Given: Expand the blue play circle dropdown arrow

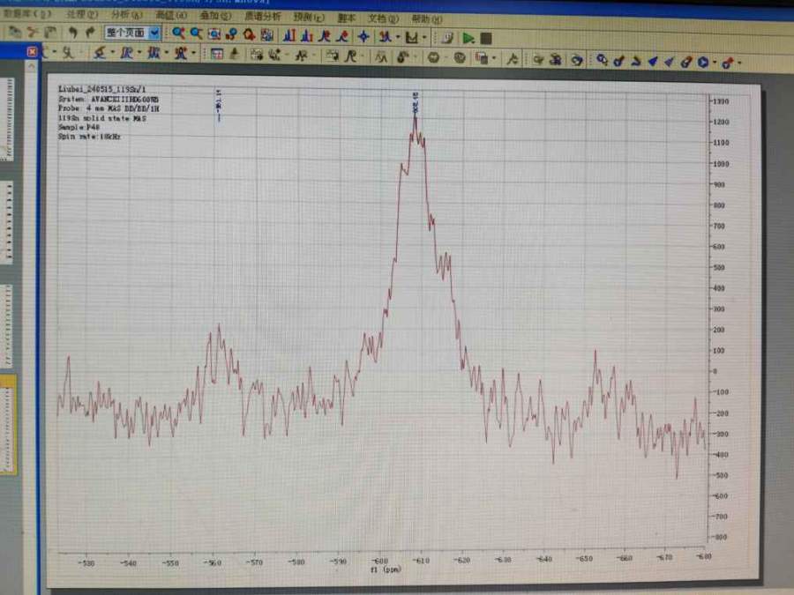Looking at the screenshot, I should click(713, 63).
